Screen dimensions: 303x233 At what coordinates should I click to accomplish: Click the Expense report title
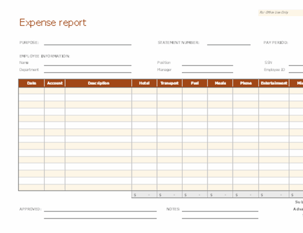(53, 23)
